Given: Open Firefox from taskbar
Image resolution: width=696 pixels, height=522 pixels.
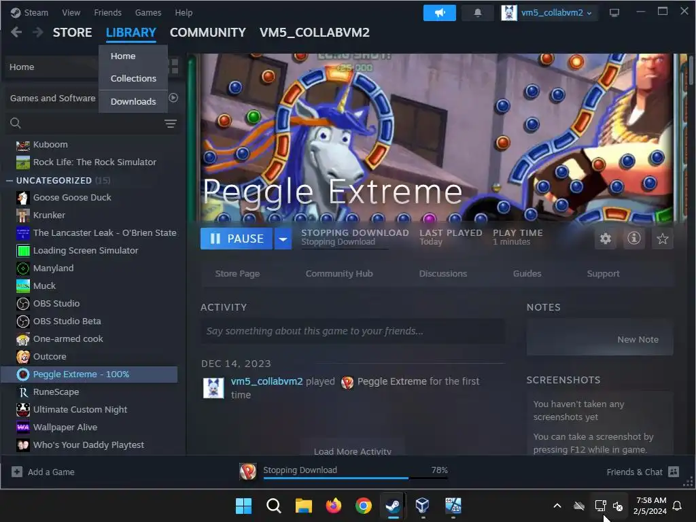Looking at the screenshot, I should (333, 506).
